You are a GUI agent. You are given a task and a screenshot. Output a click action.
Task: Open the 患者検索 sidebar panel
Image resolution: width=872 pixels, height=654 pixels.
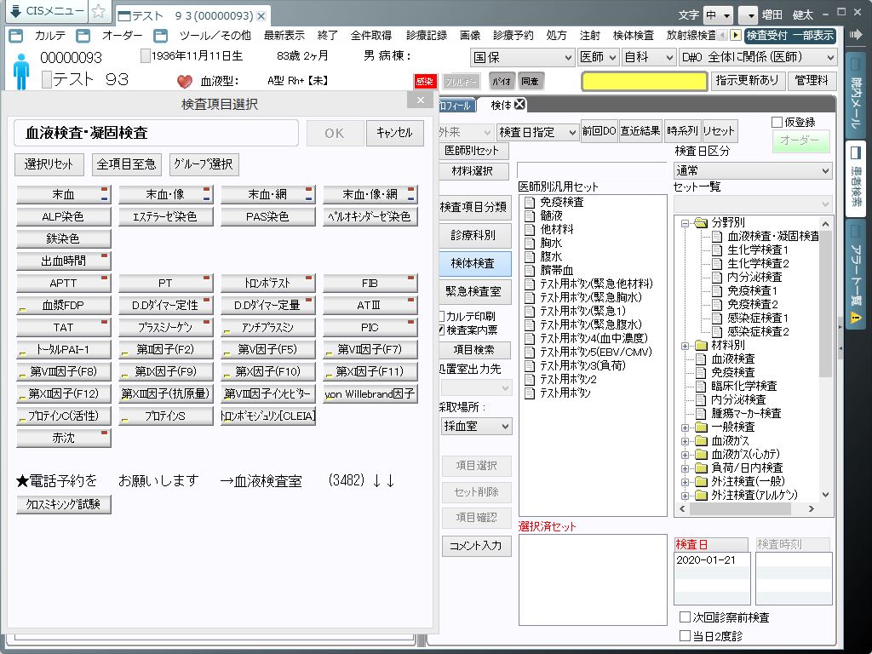click(855, 178)
